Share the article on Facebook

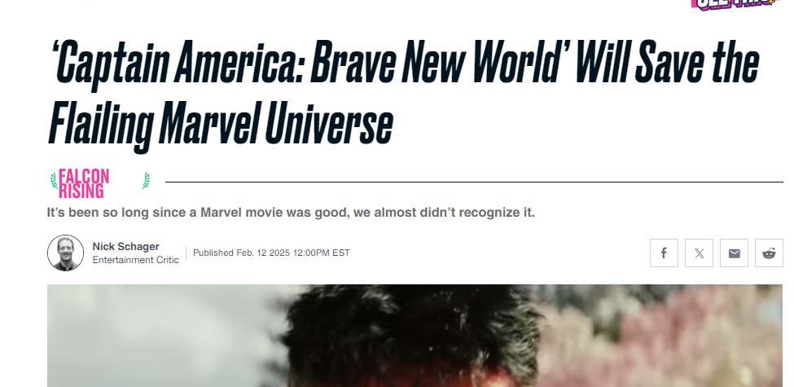[x=664, y=253]
